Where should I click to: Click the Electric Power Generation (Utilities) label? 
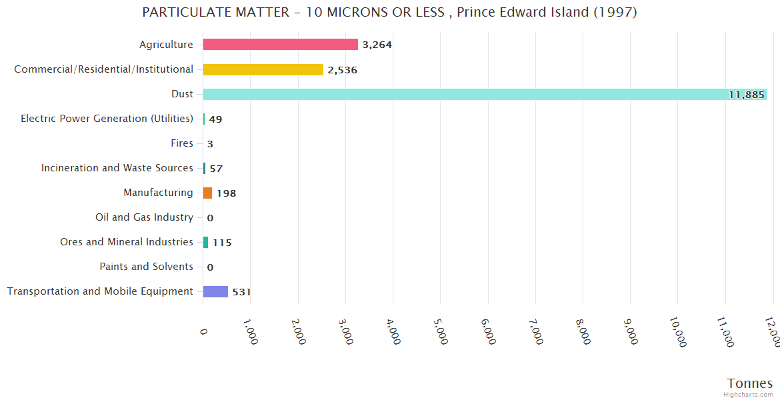click(x=107, y=119)
